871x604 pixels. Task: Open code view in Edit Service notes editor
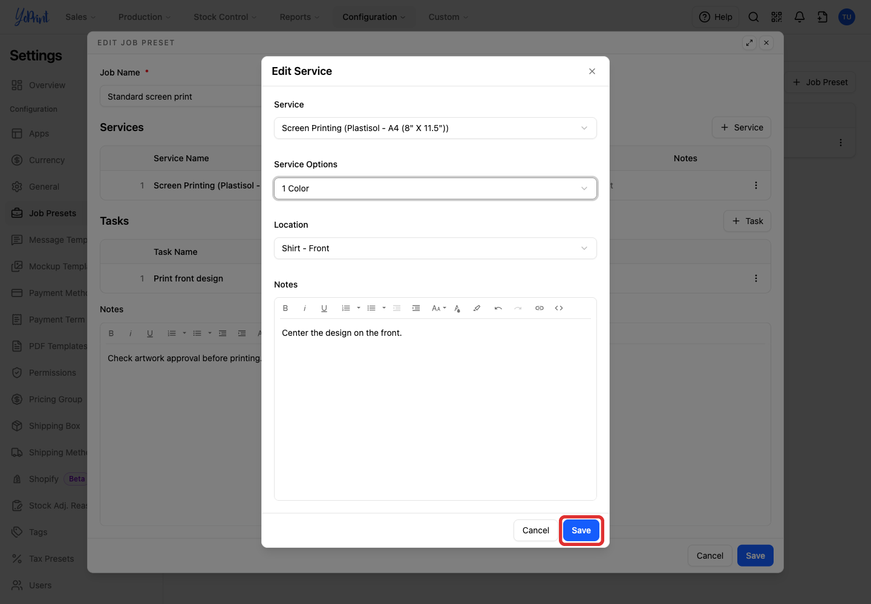pyautogui.click(x=559, y=308)
